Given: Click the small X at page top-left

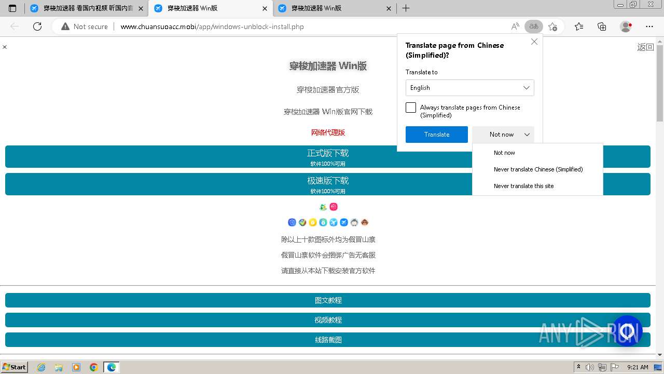Looking at the screenshot, I should tap(5, 47).
